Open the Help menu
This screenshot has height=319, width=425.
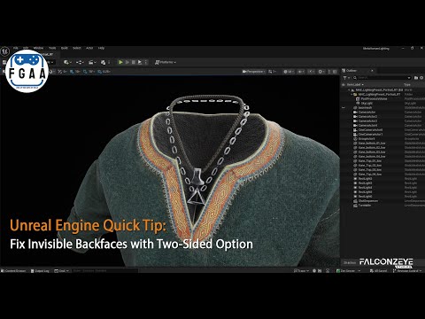coord(101,48)
